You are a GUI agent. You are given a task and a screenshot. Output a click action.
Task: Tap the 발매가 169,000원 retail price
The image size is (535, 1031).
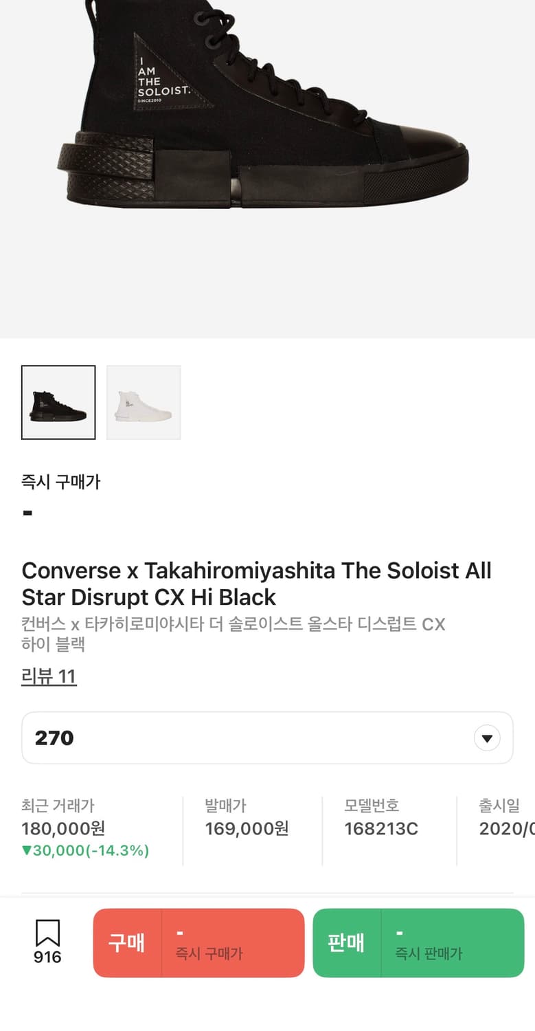[247, 828]
